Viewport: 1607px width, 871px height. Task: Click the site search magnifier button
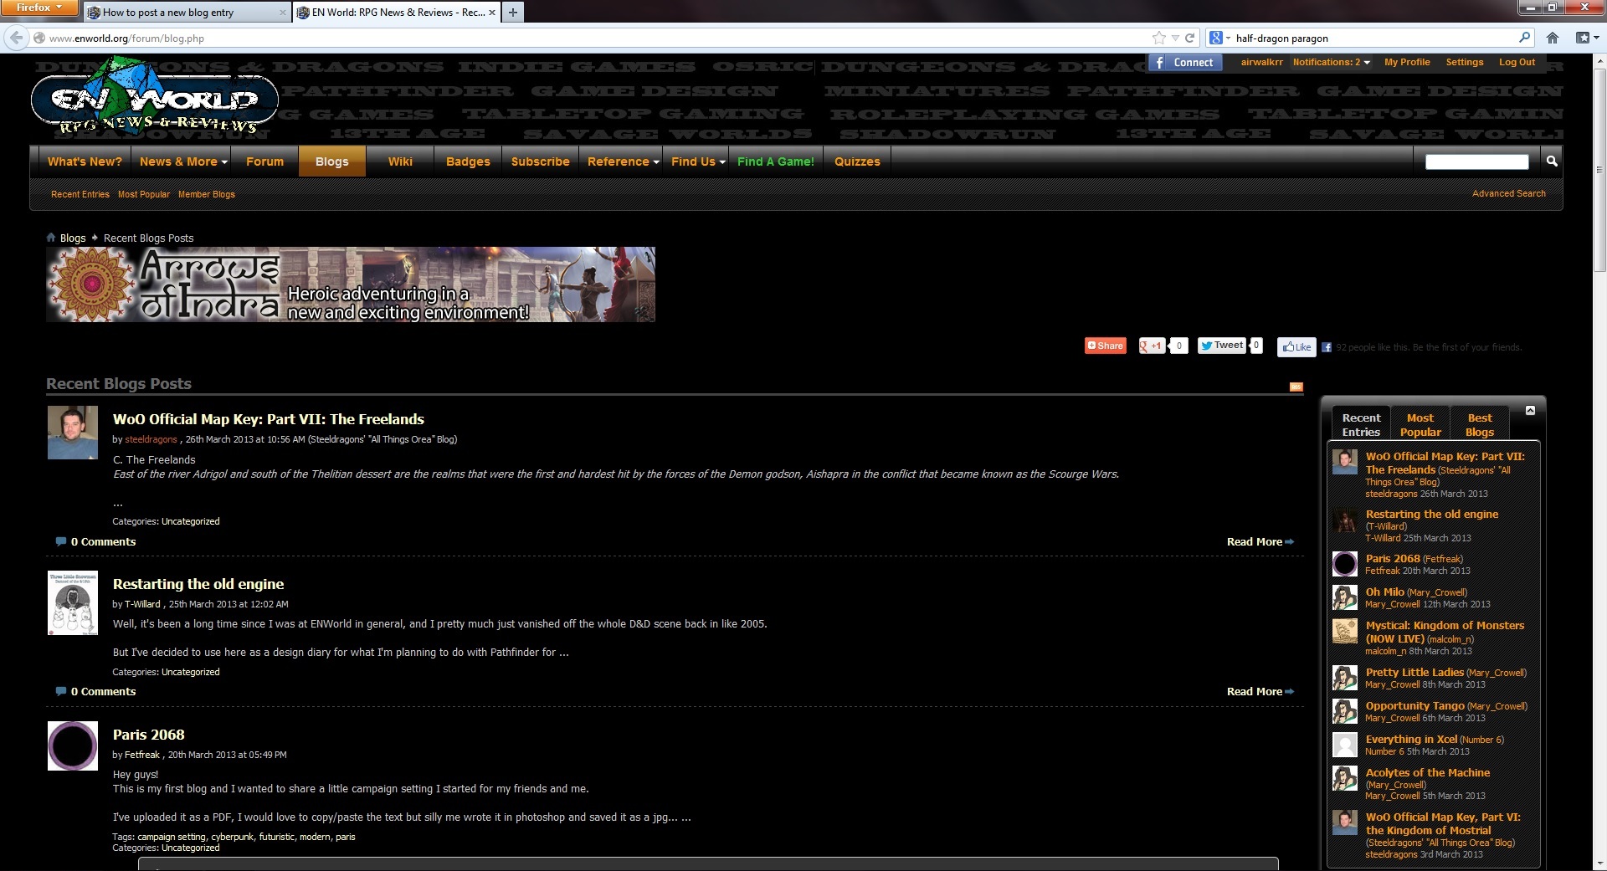click(1551, 161)
